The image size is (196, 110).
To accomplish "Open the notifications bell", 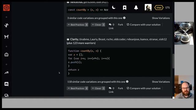I will pos(136,8).
